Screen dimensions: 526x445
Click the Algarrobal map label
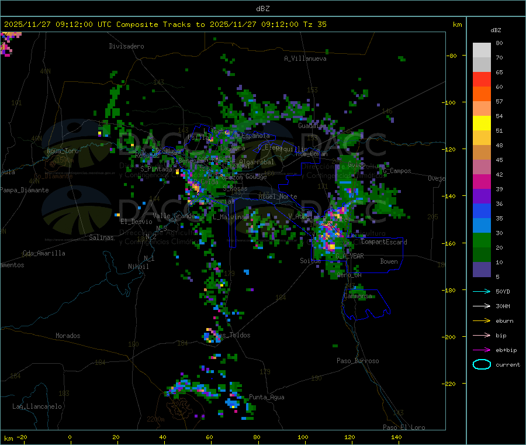tap(257, 162)
